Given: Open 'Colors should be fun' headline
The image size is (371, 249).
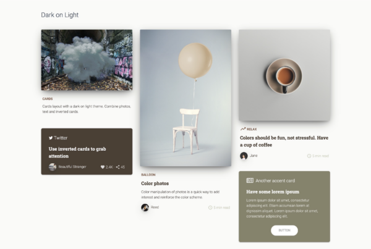Looking at the screenshot, I should tap(284, 141).
